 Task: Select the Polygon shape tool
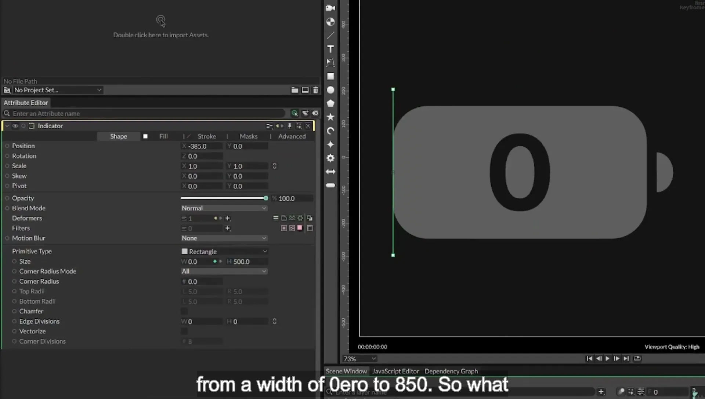(330, 103)
